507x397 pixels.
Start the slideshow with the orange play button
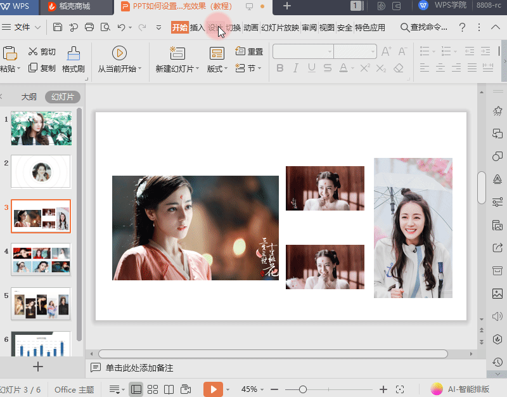point(213,389)
